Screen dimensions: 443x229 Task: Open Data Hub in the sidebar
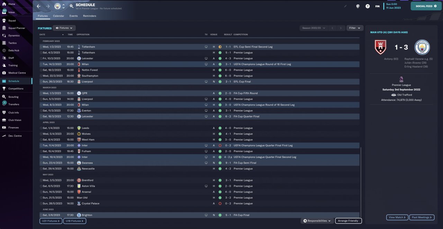click(x=16, y=50)
